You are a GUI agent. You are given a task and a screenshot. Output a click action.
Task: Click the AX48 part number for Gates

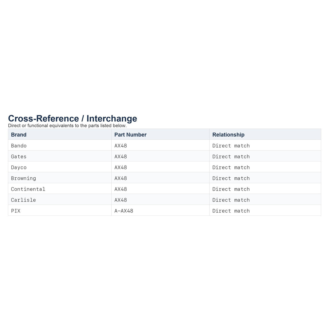(x=121, y=157)
